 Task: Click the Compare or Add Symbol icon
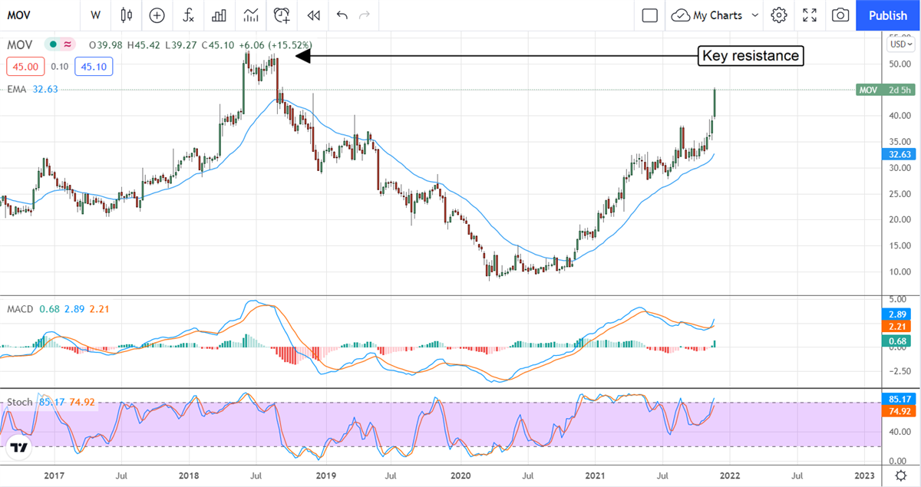[x=157, y=15]
